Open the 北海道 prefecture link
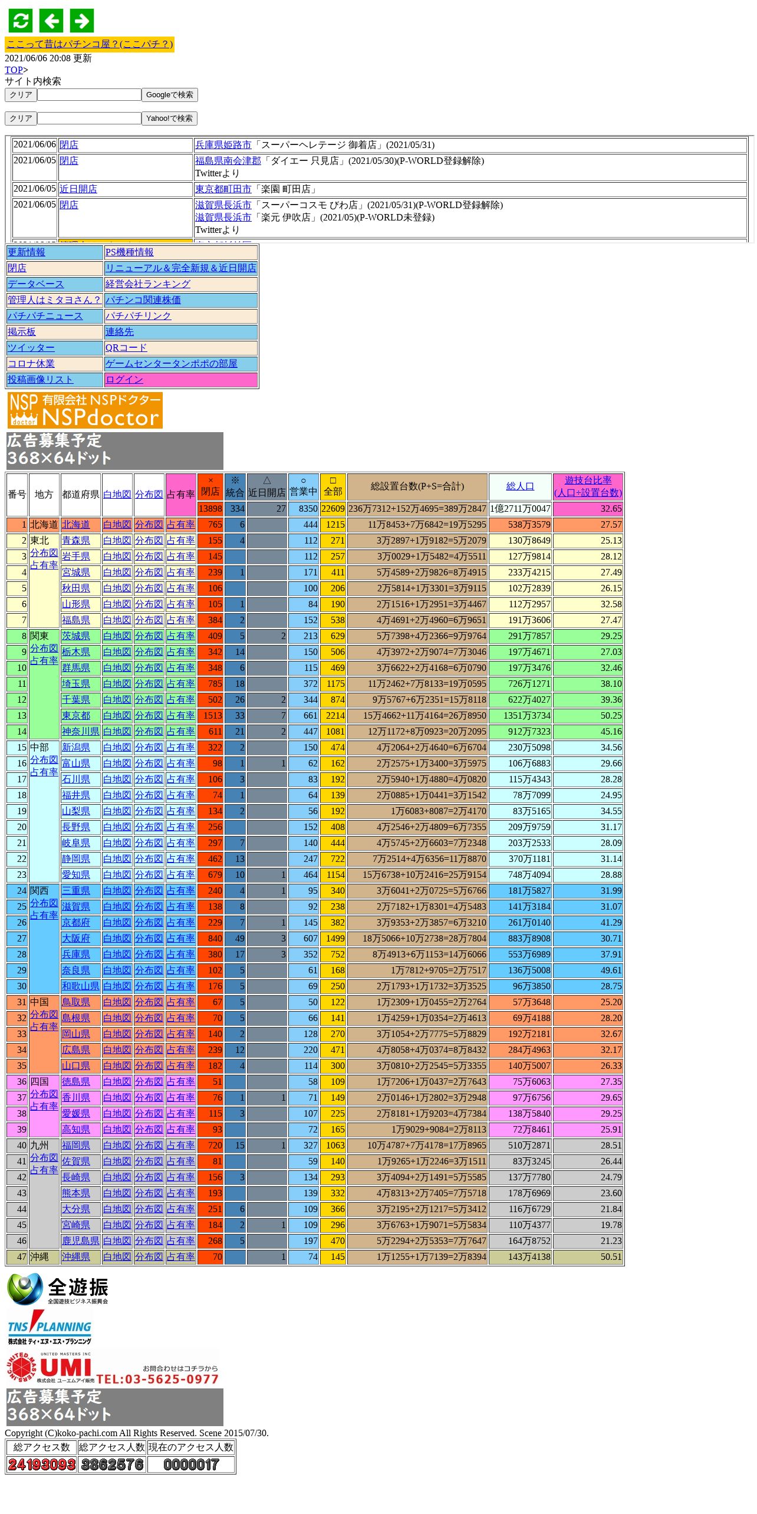This screenshot has width=757, height=1514. [x=76, y=525]
